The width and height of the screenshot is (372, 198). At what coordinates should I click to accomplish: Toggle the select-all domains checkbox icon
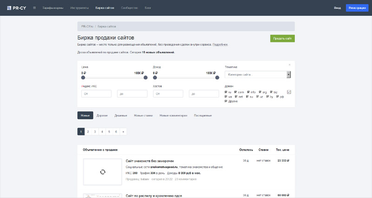click(x=289, y=92)
